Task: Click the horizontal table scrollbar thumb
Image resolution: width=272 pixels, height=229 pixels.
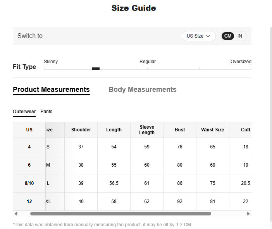Action: pos(121,214)
